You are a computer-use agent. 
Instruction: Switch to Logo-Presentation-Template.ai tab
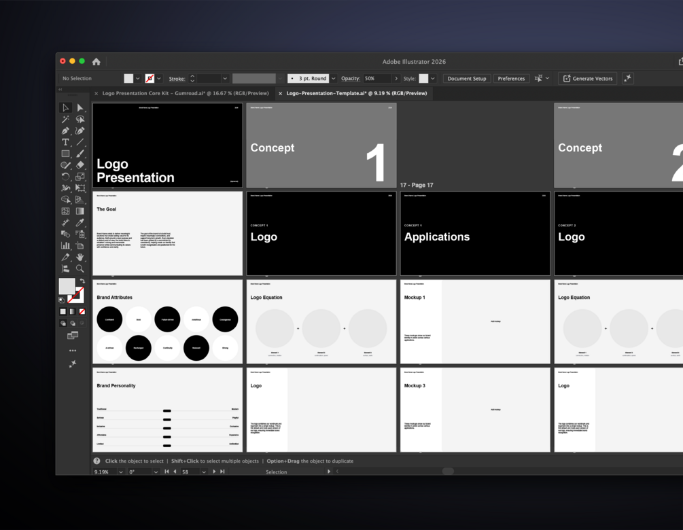pyautogui.click(x=356, y=93)
